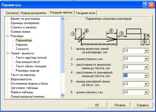Click the tree scrollbar down arrow

62,95
